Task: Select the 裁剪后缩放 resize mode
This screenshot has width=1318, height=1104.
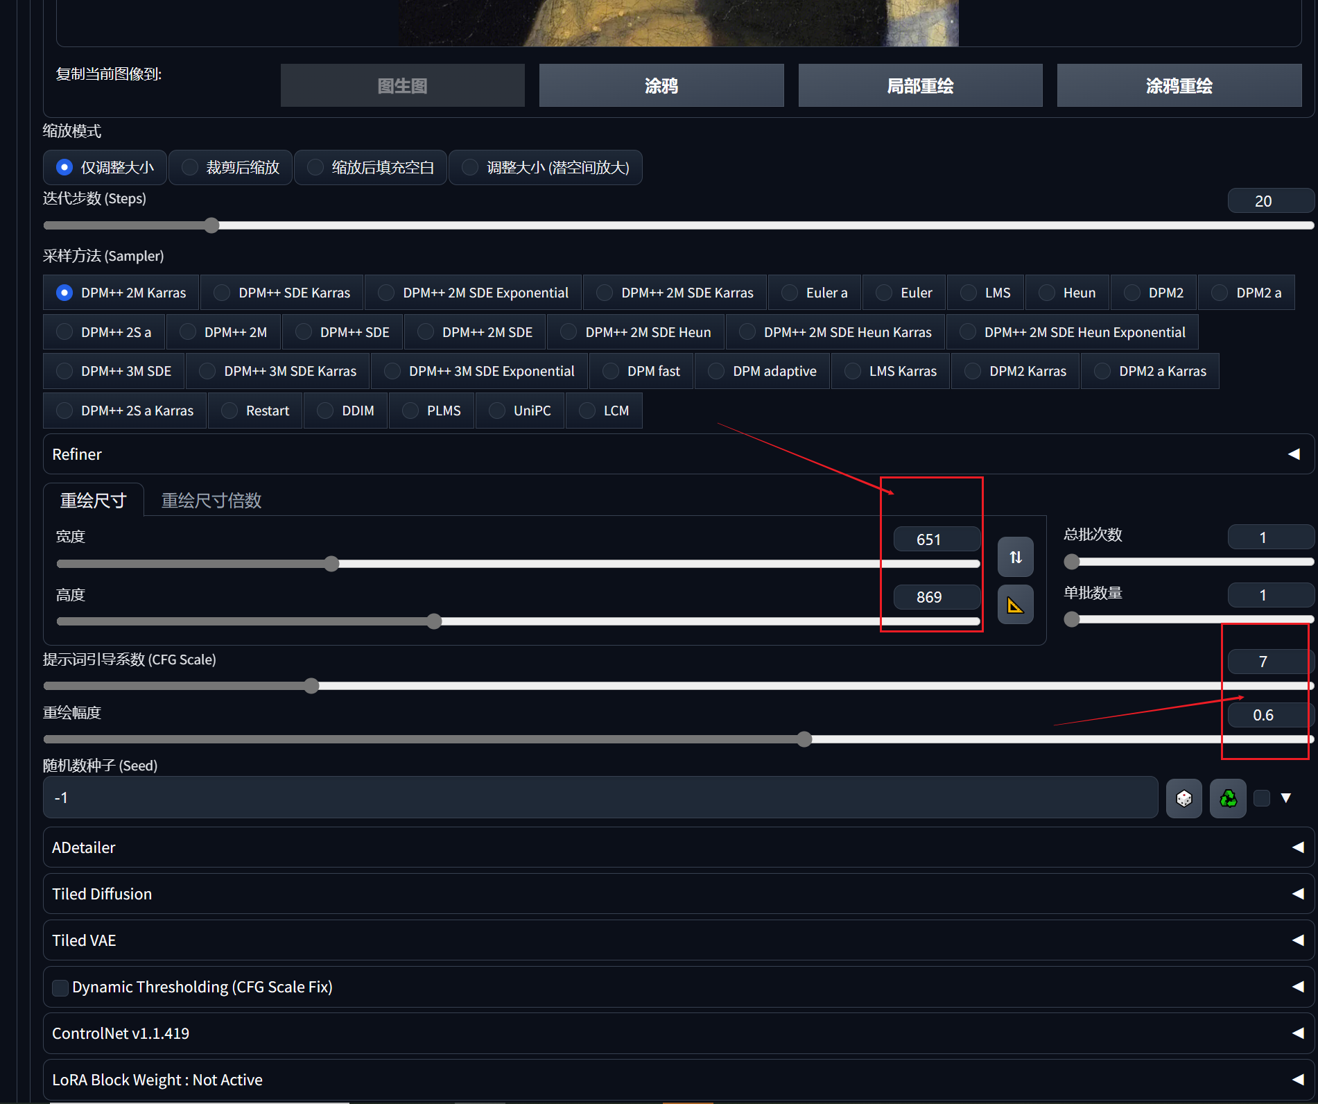Action: coord(230,168)
